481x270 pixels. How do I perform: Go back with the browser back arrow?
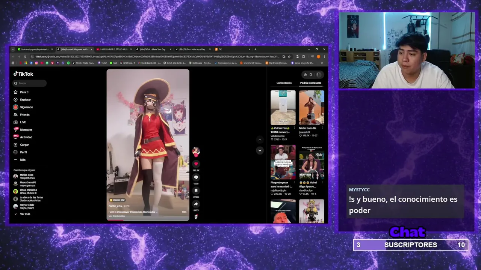[x=13, y=57]
